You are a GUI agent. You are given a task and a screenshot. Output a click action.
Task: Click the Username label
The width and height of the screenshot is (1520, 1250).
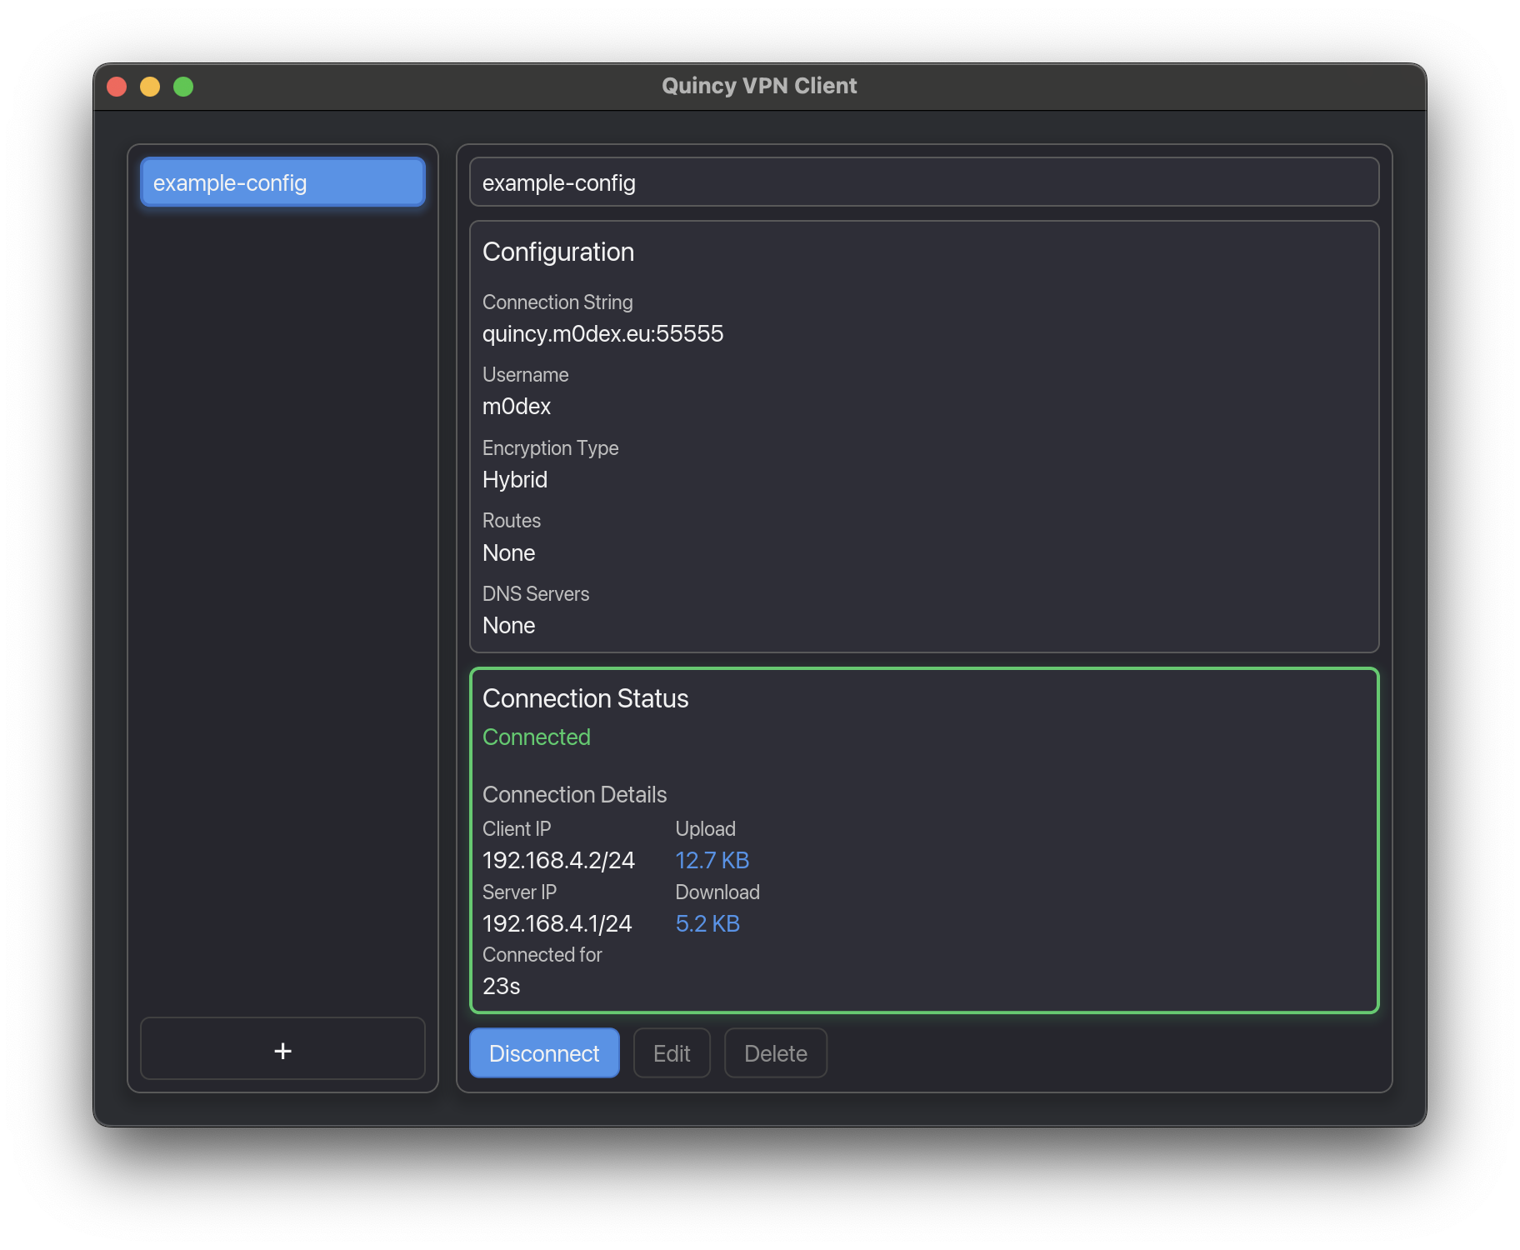click(526, 375)
